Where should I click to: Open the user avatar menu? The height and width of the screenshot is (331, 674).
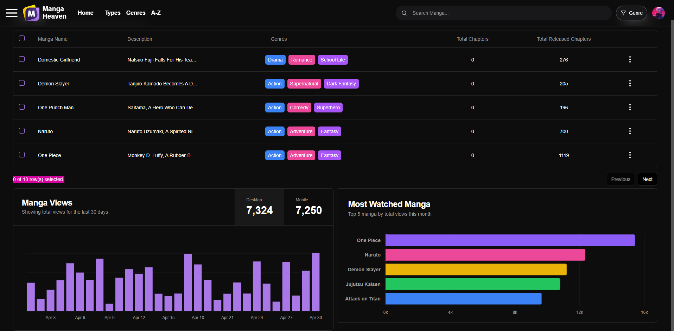click(658, 13)
